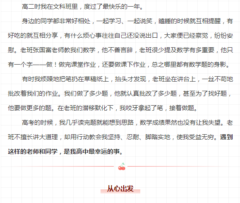Click the text 高考的时候
Image resolution: width=240 pixels, height=203 pixels.
pyautogui.click(x=37, y=122)
